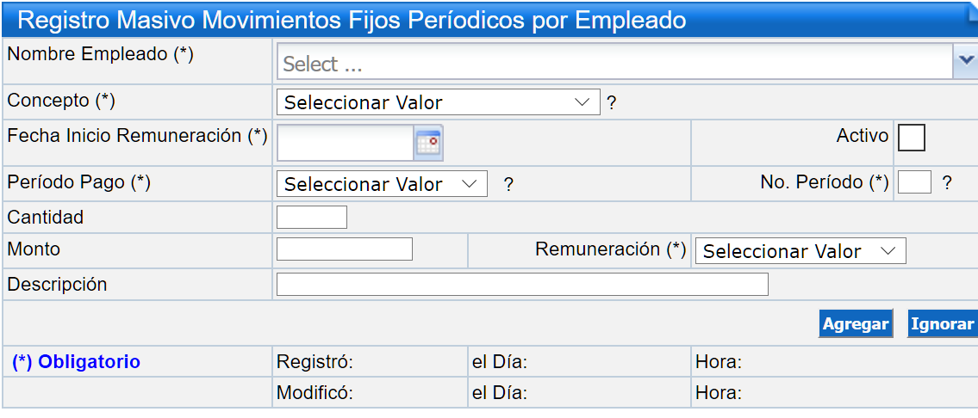
Task: Click the Agregar button
Action: [x=855, y=324]
